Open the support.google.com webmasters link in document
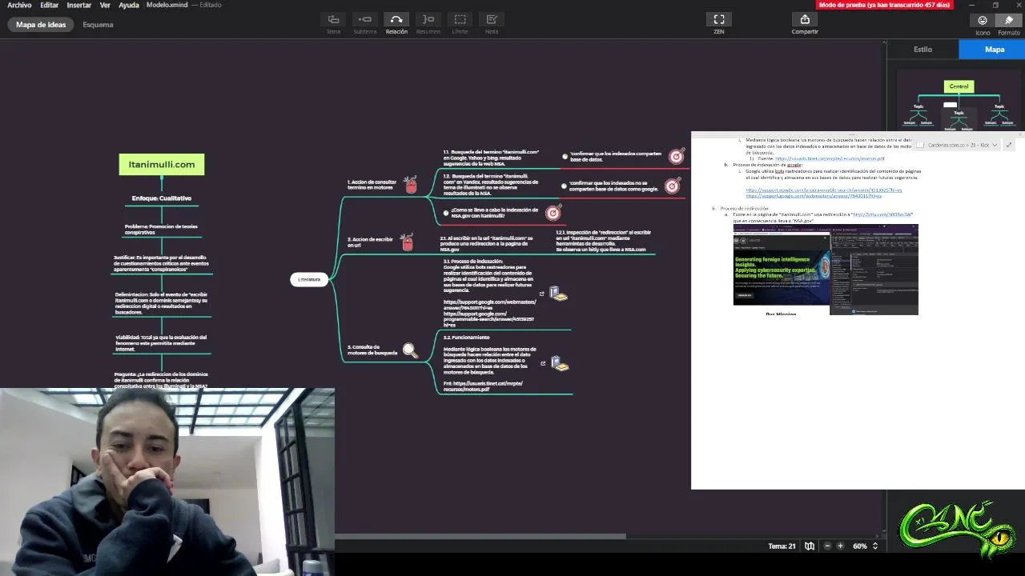The width and height of the screenshot is (1025, 576). coord(814,196)
